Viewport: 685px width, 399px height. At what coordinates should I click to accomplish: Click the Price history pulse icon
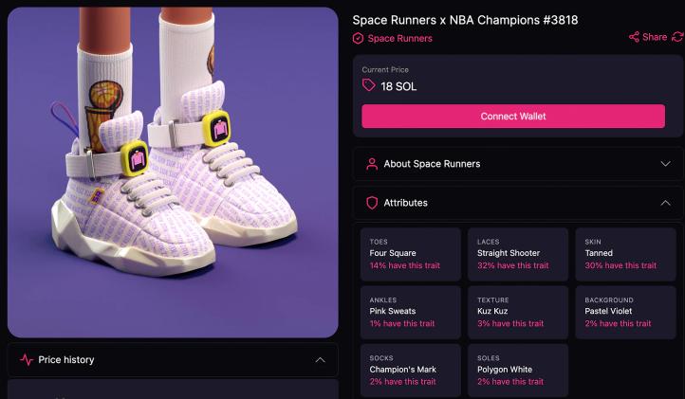[26, 360]
